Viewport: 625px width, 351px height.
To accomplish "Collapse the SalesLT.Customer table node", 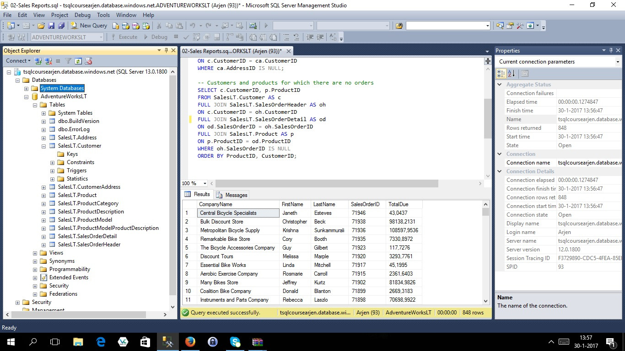I will pos(44,146).
